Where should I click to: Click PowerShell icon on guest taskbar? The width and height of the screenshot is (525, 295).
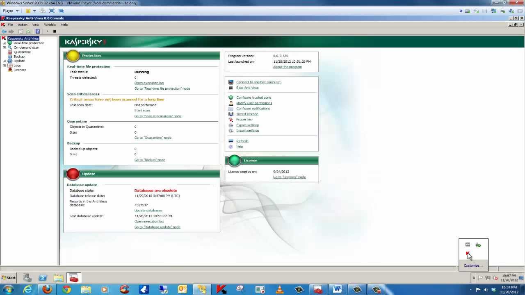point(43,278)
